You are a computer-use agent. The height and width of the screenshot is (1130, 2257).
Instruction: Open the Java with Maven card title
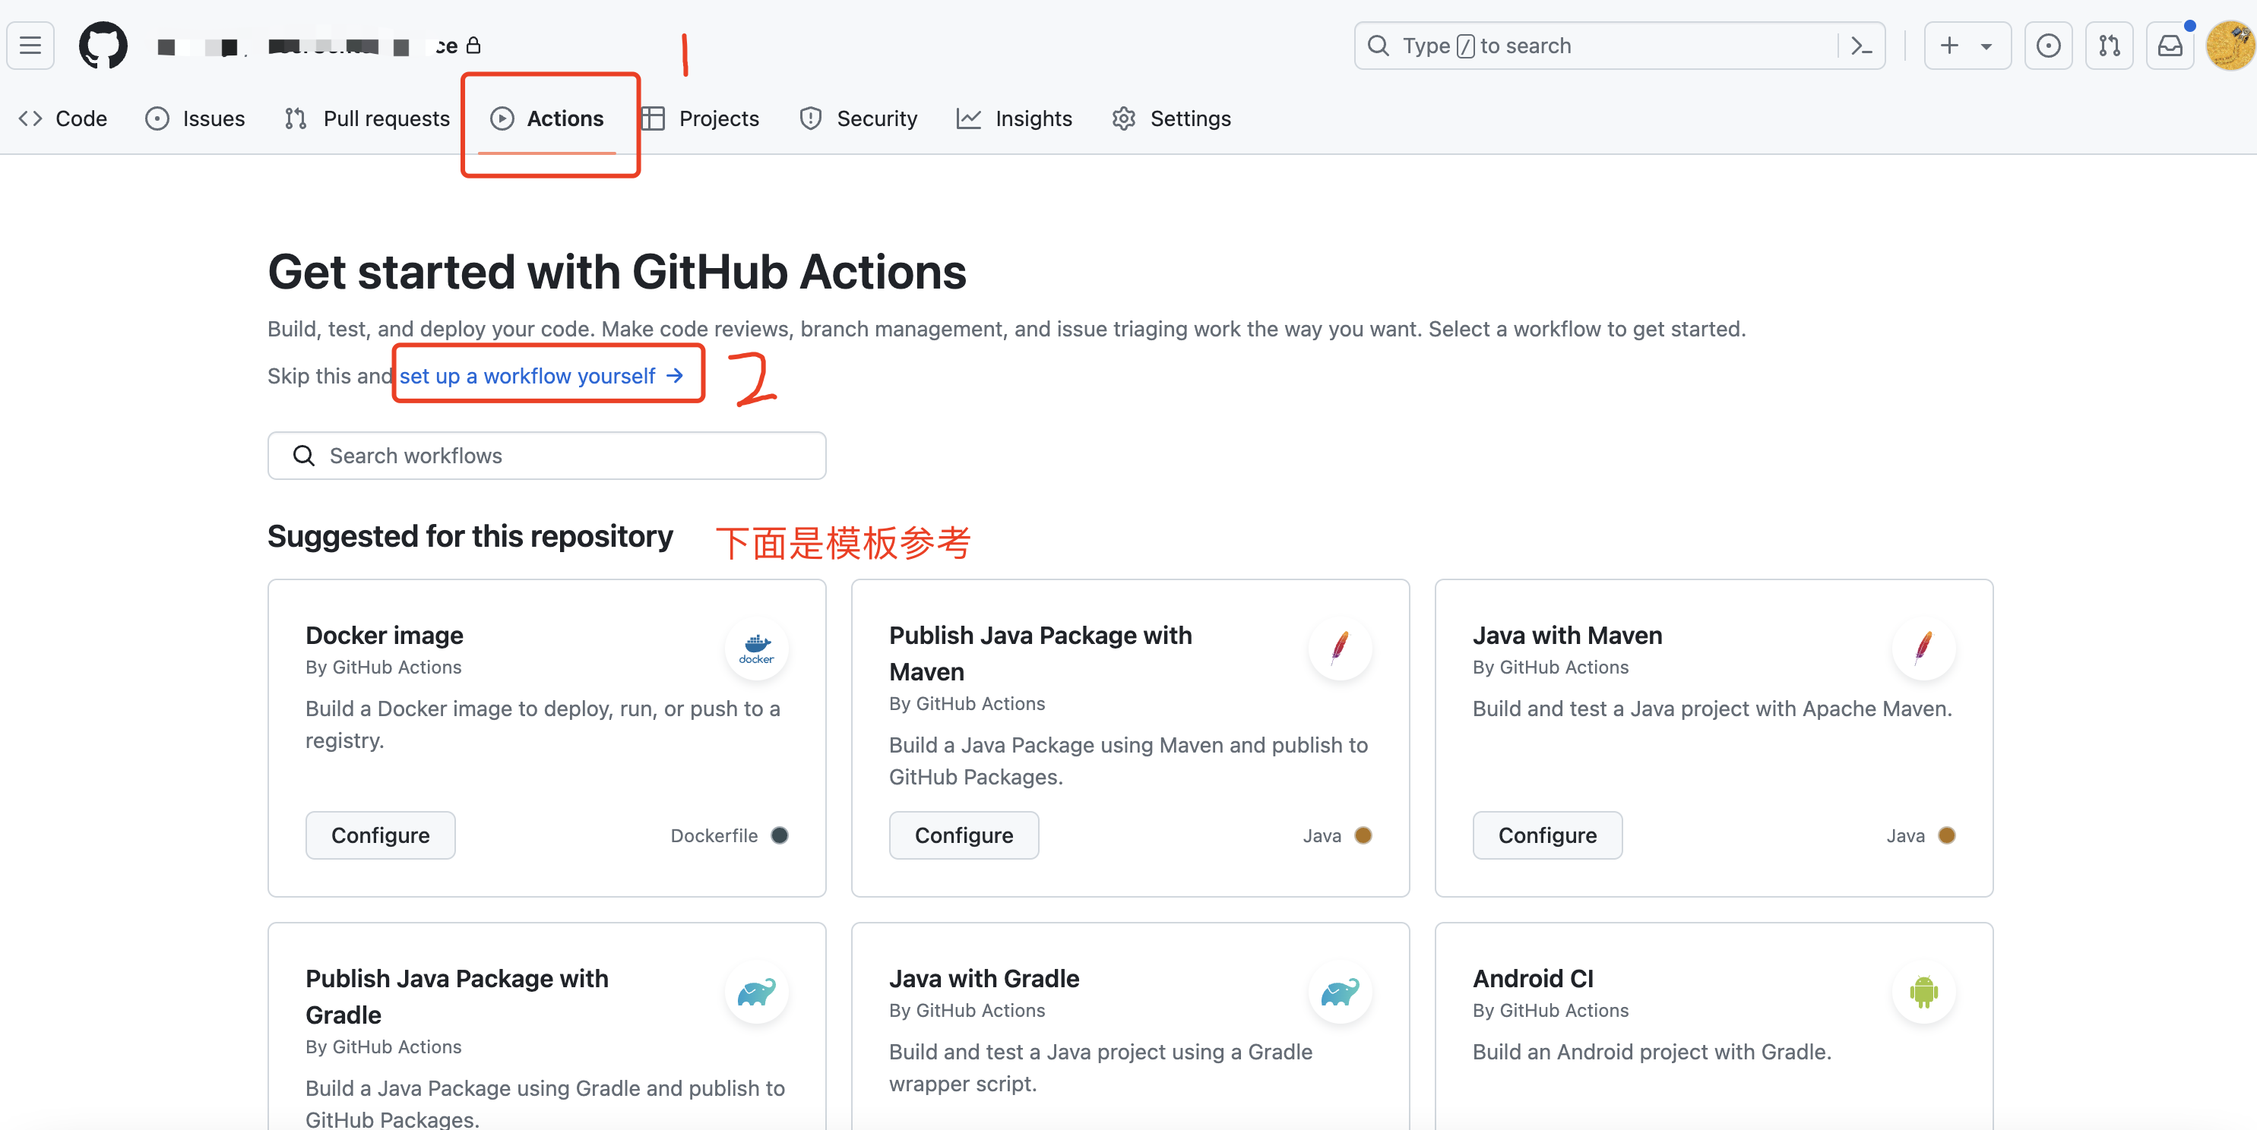point(1568,635)
